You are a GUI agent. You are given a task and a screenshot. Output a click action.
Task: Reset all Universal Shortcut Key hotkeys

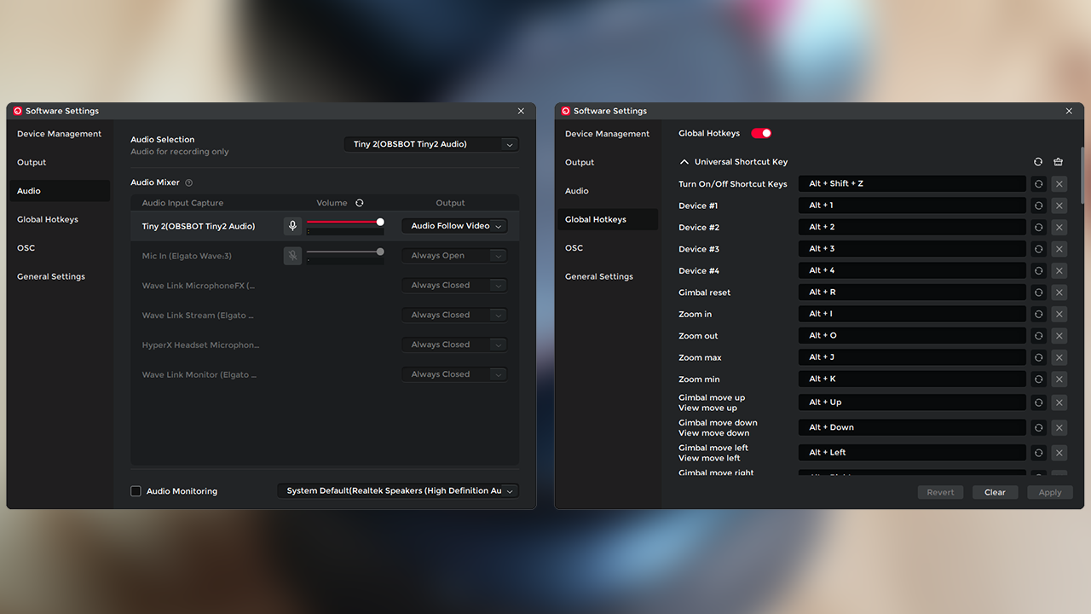tap(1038, 162)
